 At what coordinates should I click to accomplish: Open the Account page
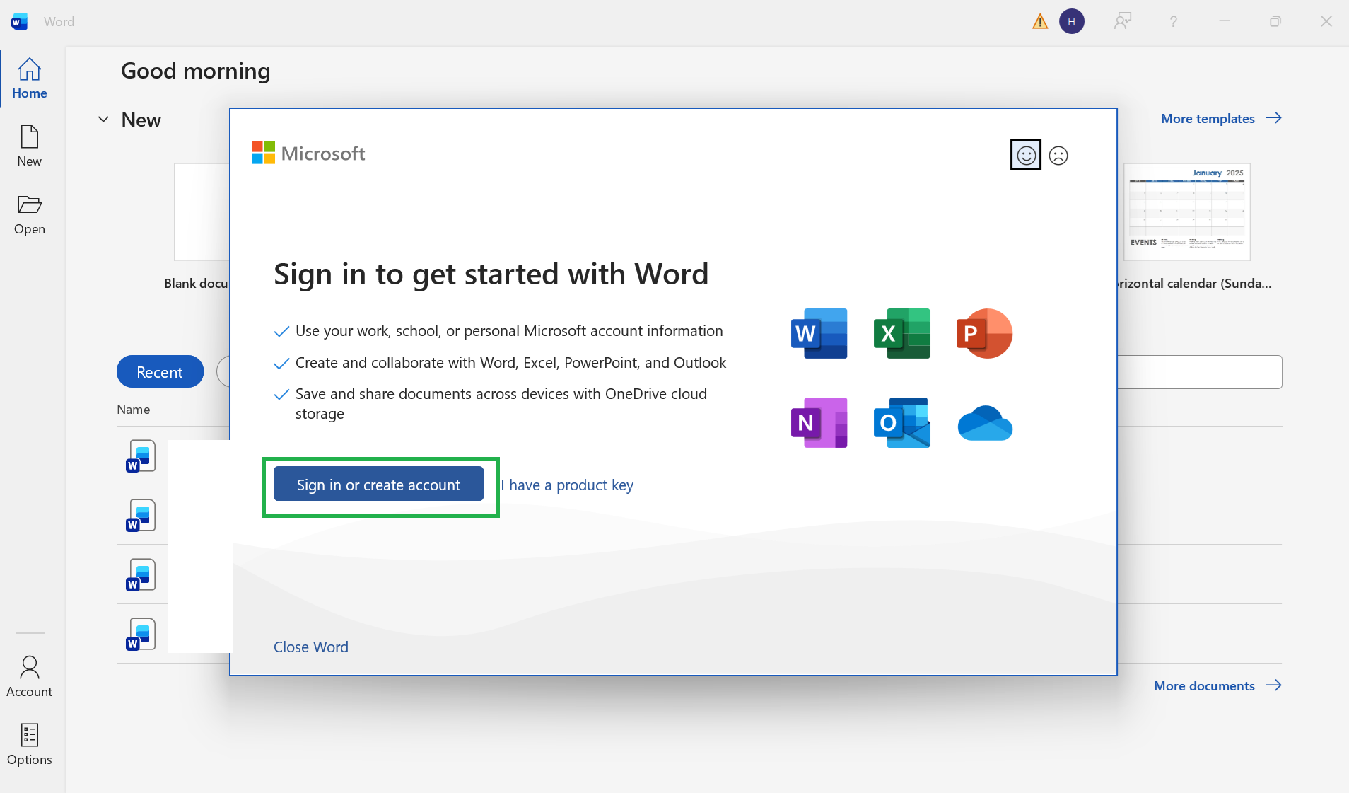30,676
